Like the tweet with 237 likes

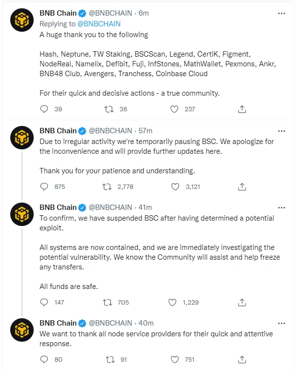pos(174,109)
